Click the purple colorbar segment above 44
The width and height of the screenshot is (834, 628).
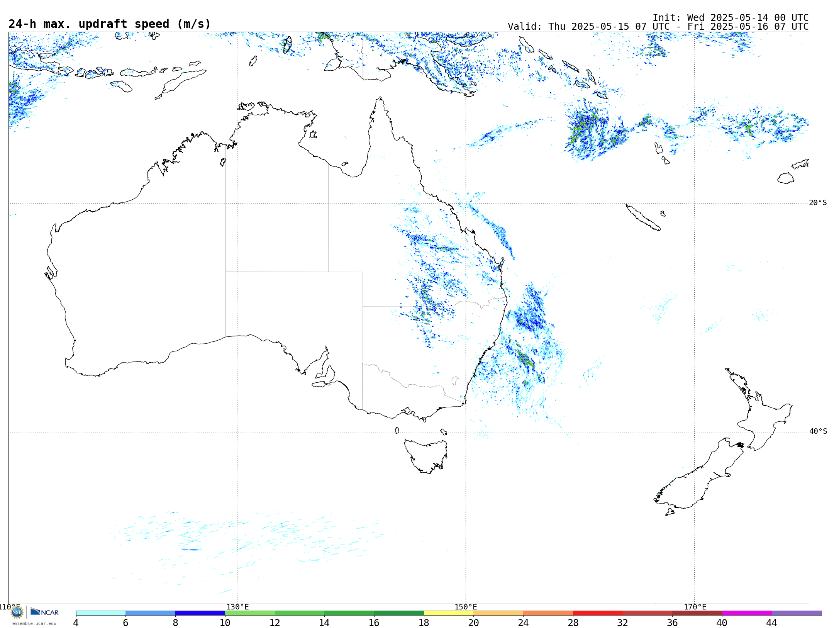tap(797, 613)
